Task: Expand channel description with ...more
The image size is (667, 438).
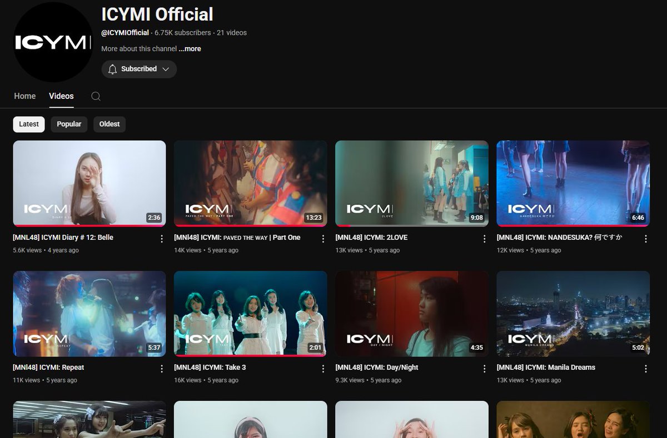Action: pyautogui.click(x=190, y=49)
